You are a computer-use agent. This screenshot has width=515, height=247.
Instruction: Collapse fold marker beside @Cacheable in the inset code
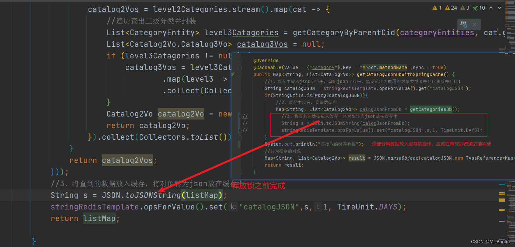[x=240, y=68]
